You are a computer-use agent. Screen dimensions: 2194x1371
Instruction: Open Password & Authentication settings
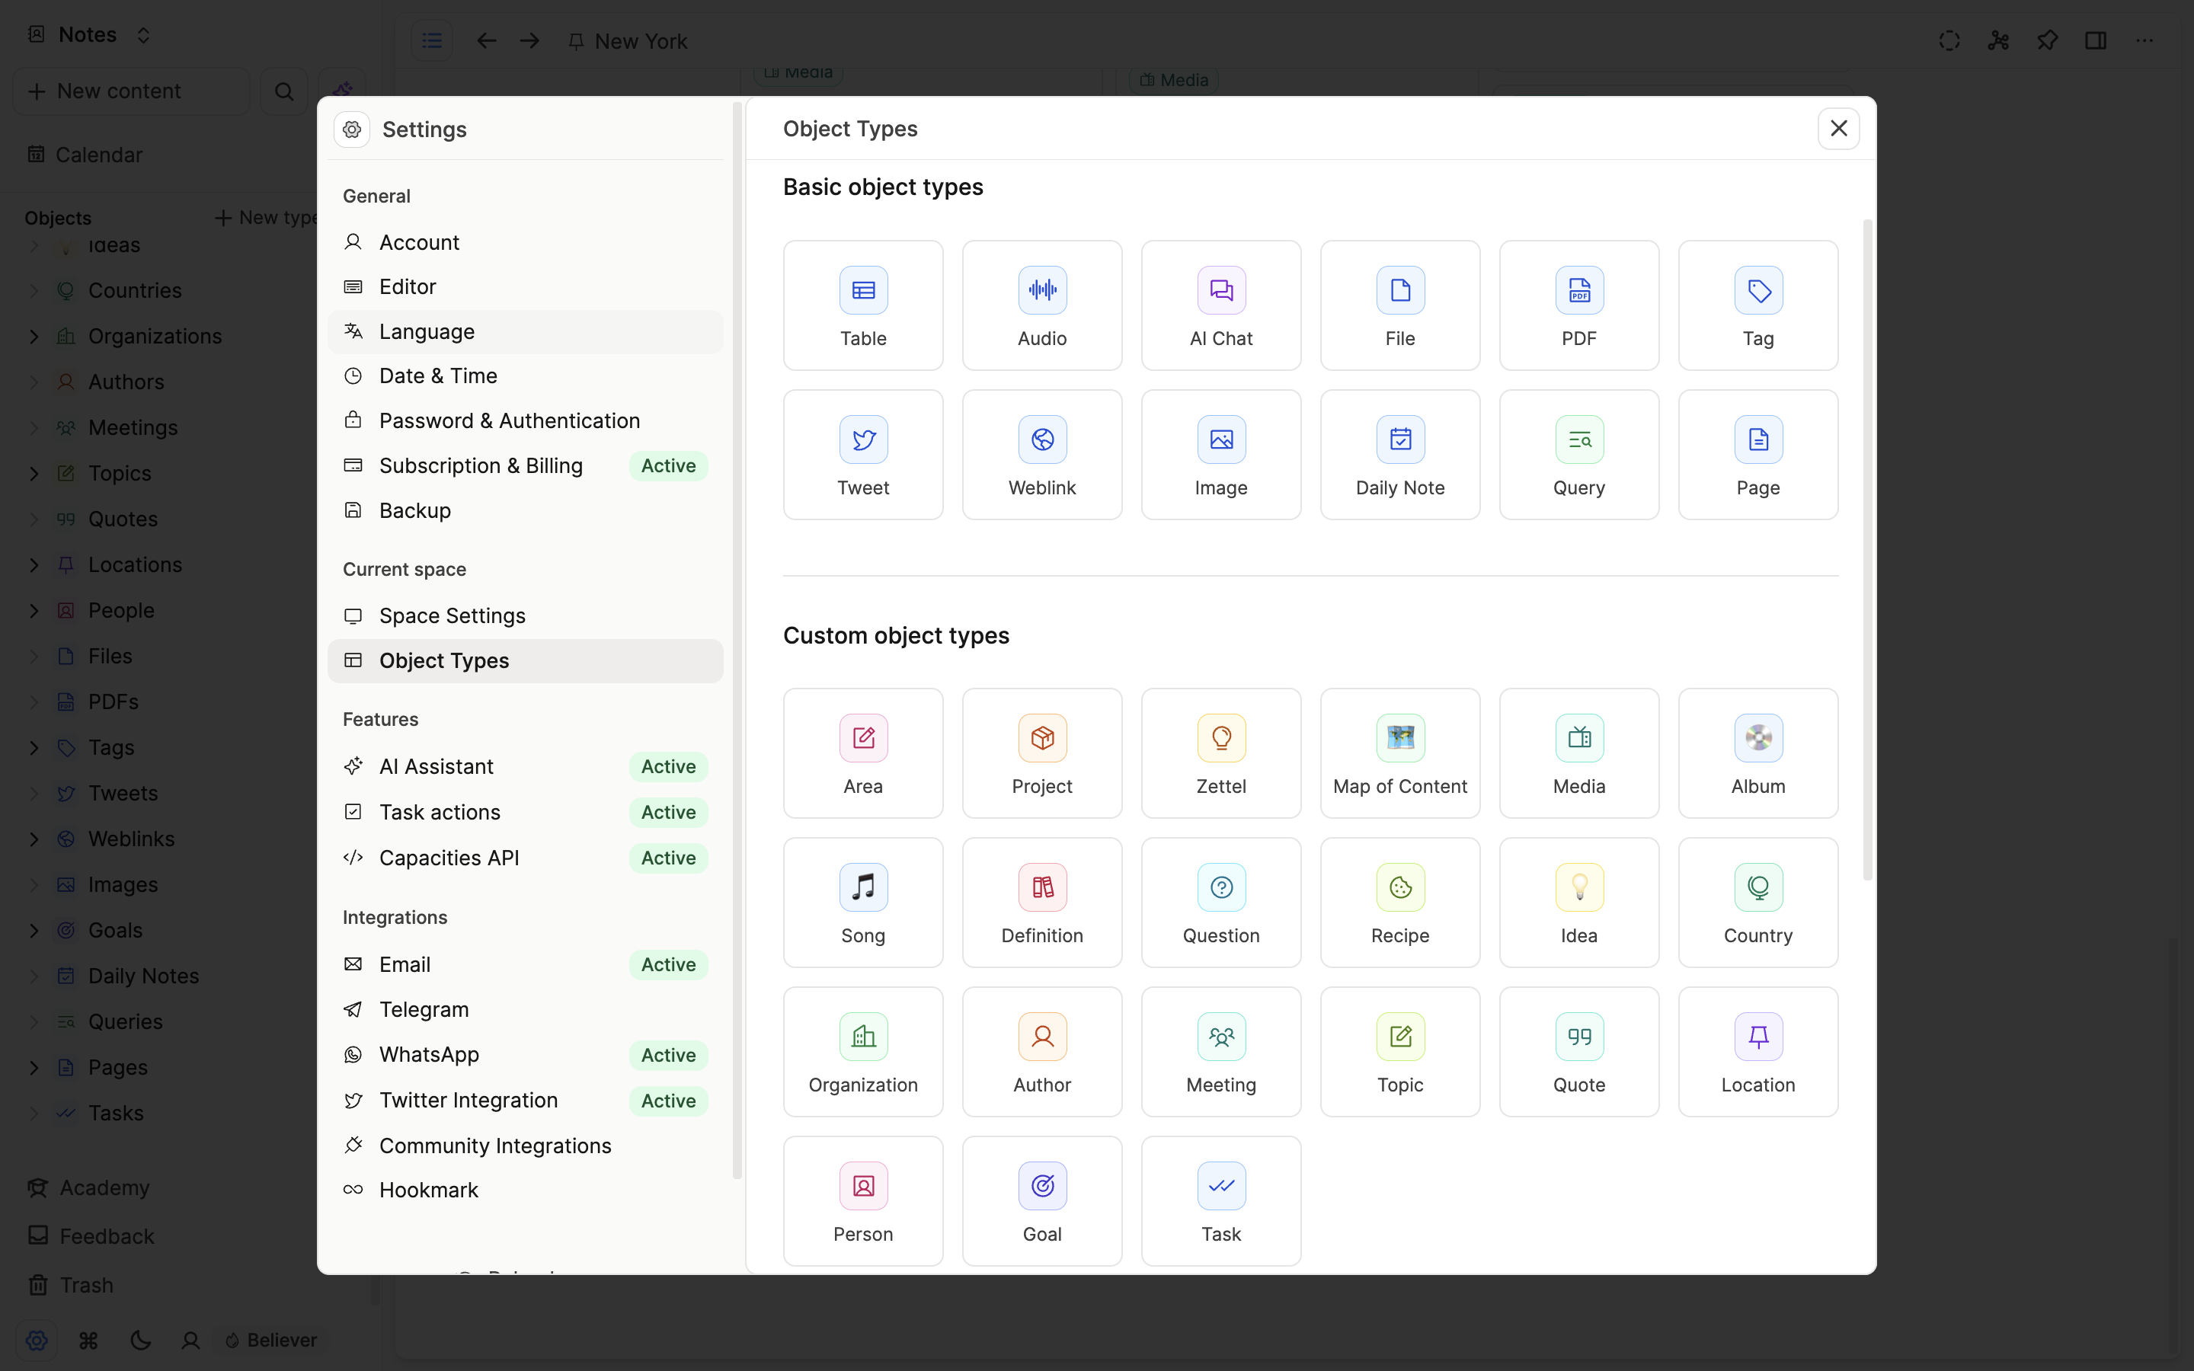(x=525, y=420)
